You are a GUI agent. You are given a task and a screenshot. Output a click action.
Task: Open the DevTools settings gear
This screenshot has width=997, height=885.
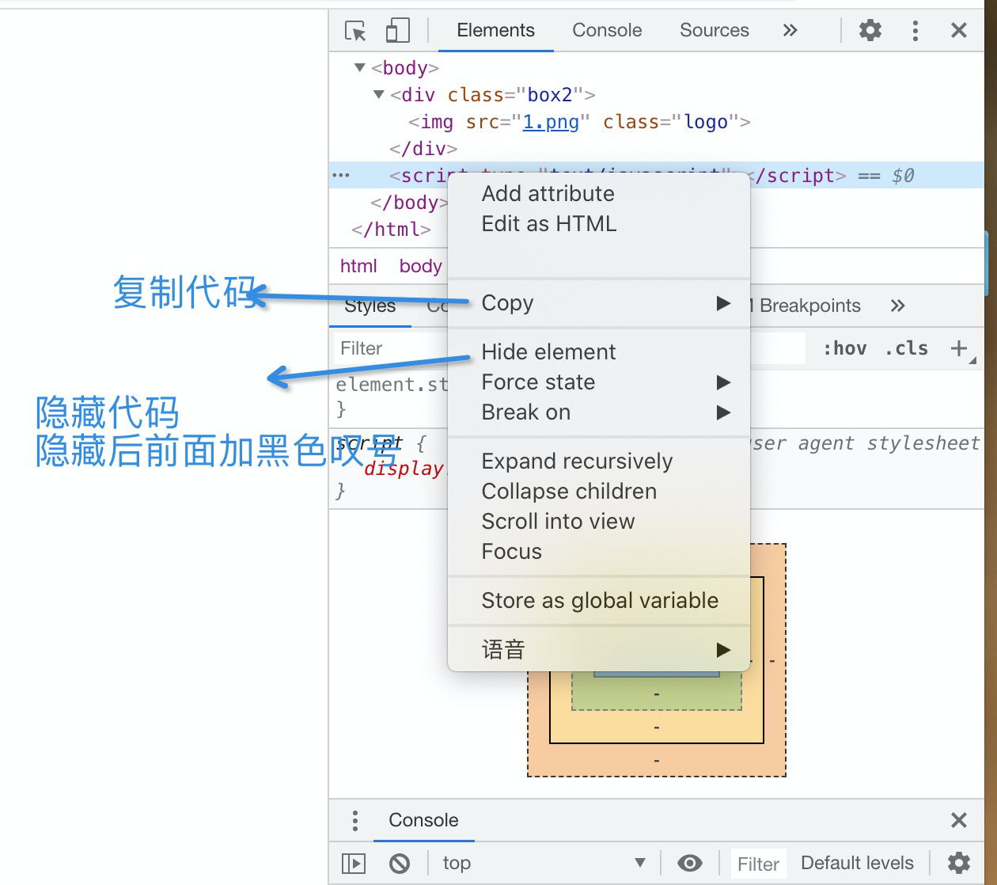[869, 30]
